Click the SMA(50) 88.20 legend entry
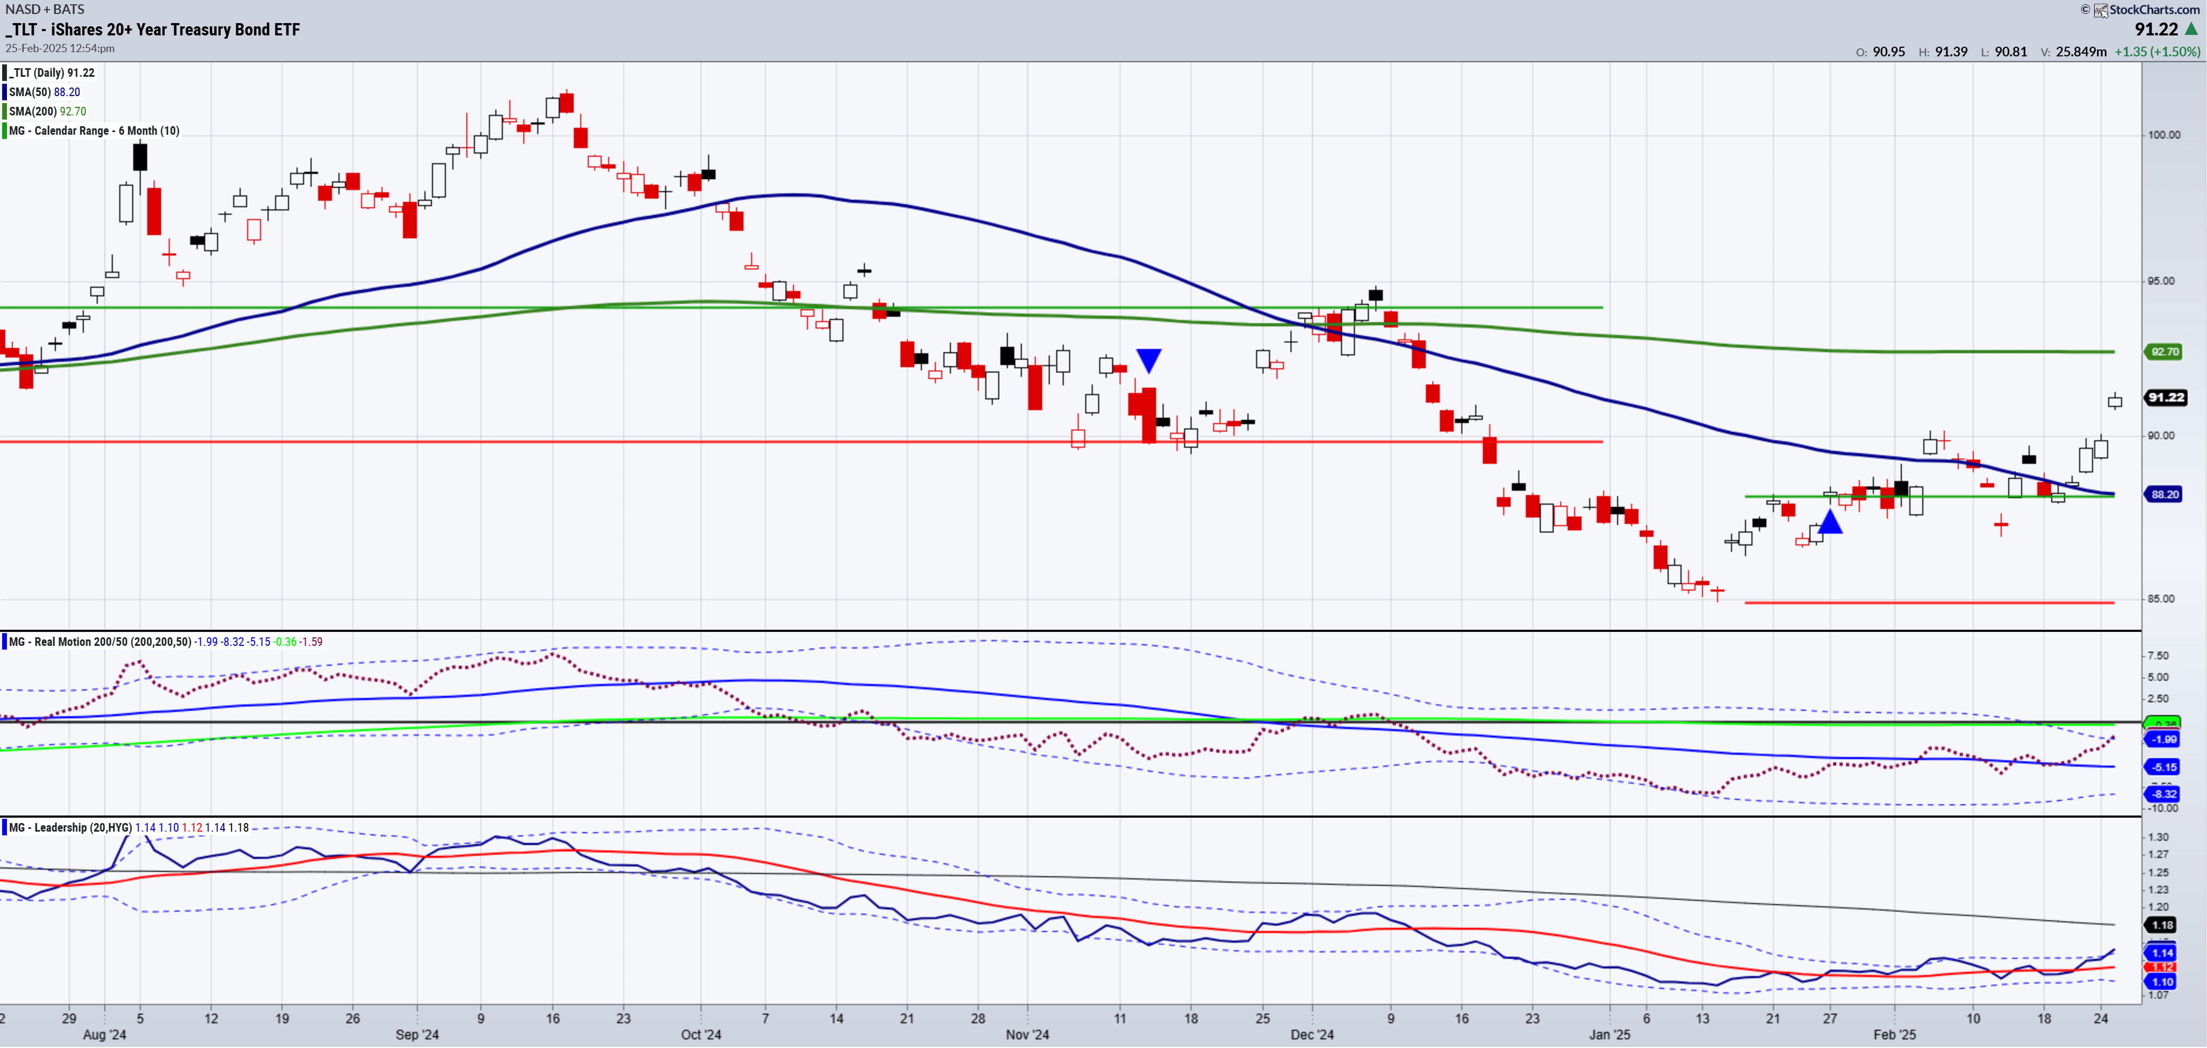 (45, 92)
